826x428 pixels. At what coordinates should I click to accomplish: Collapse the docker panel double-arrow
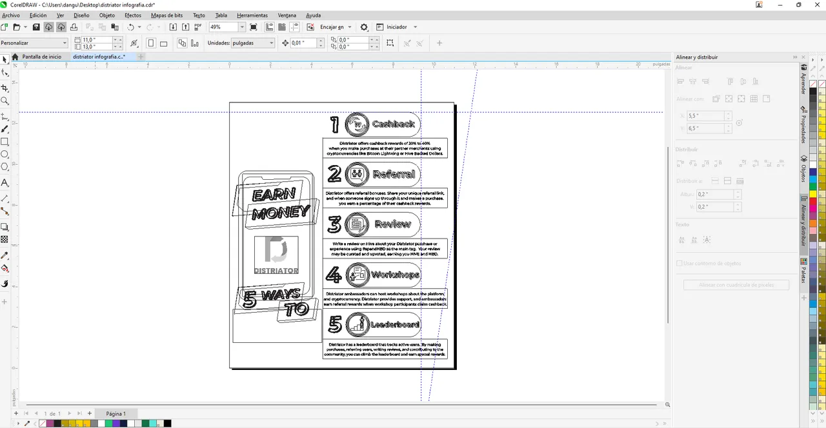click(795, 57)
